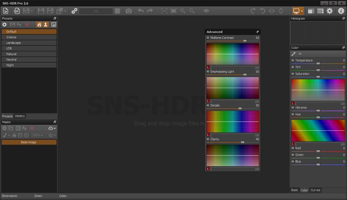Select the mask paint bucket fill tool

[x=14, y=135]
